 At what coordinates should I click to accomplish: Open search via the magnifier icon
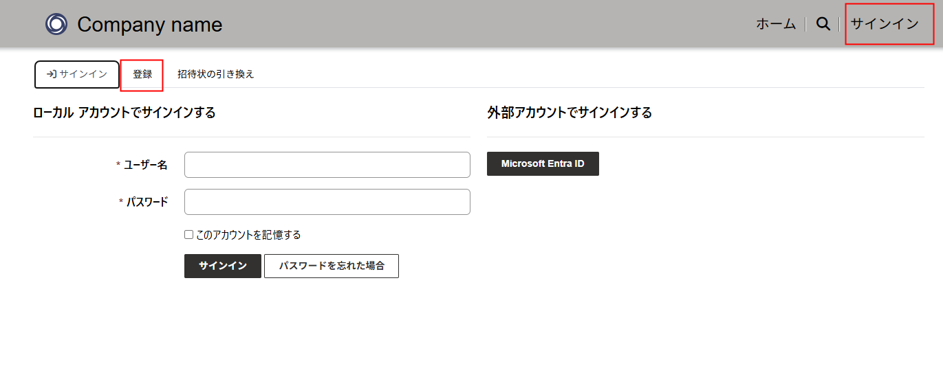pyautogui.click(x=823, y=24)
